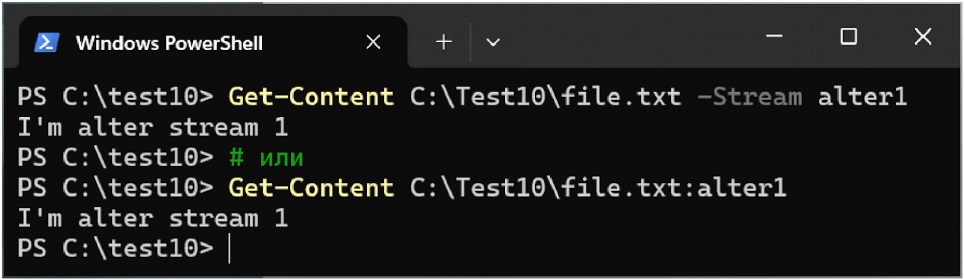Click the PowerShell icon in the tab
964x280 pixels.
coord(47,42)
